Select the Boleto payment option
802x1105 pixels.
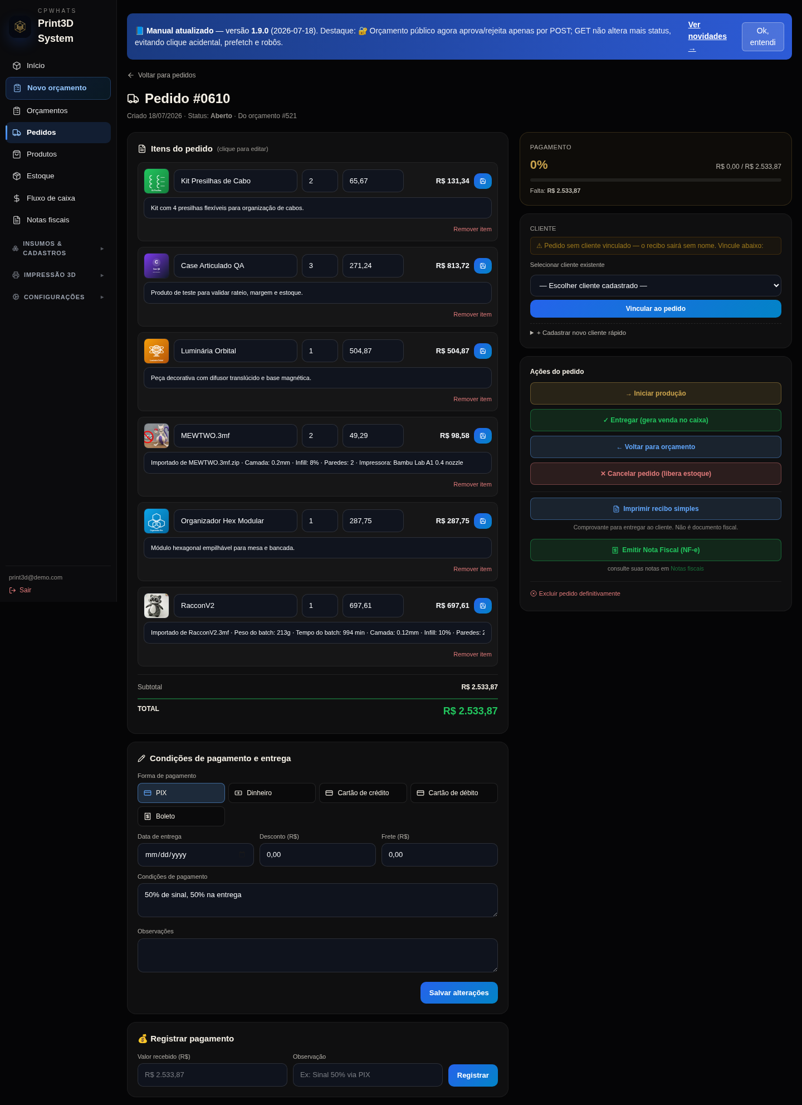click(x=181, y=816)
